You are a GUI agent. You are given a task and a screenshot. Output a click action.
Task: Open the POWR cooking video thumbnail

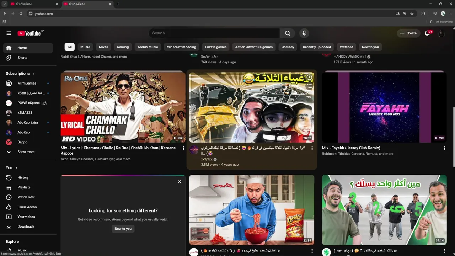(x=252, y=210)
